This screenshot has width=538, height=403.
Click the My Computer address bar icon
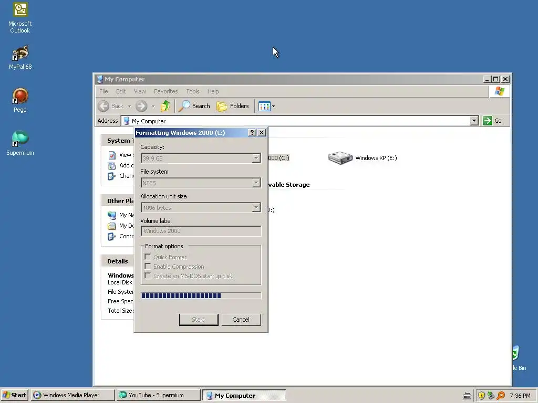pos(127,121)
